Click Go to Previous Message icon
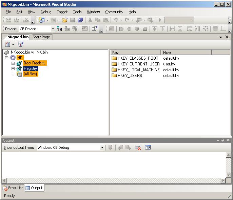 [120, 147]
